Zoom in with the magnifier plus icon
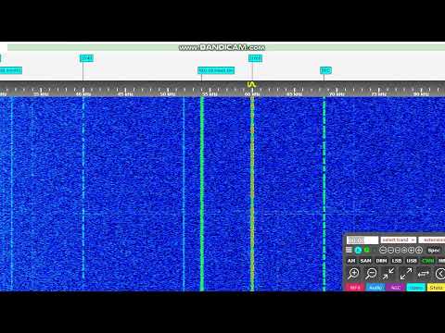The image size is (445, 333). click(x=353, y=274)
